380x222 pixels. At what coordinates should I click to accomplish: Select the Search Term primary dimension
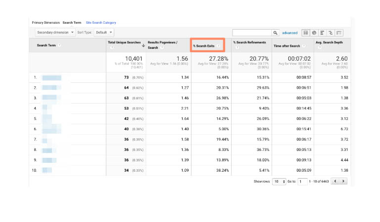72,23
